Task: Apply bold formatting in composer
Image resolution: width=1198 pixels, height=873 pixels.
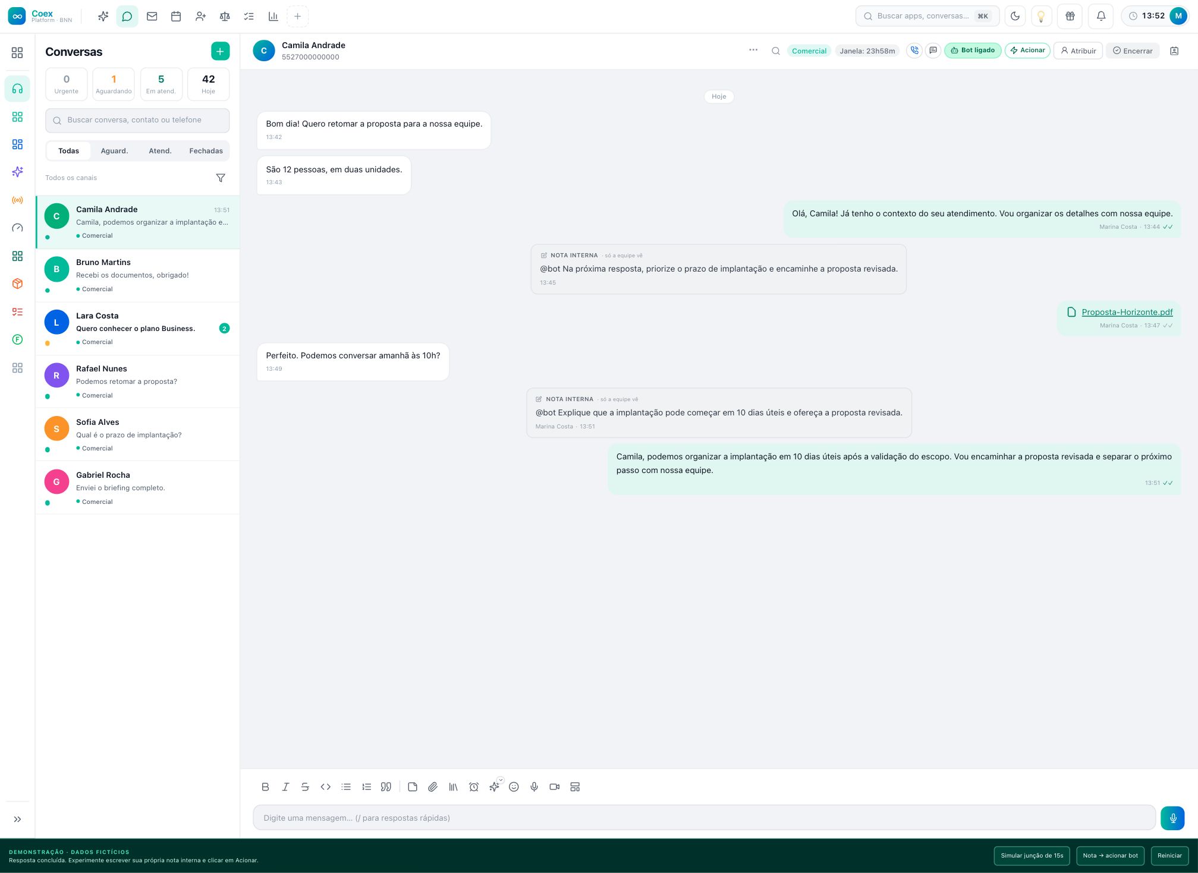Action: pyautogui.click(x=265, y=787)
